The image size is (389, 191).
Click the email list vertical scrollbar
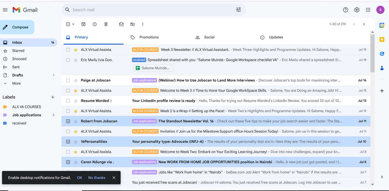[372, 53]
